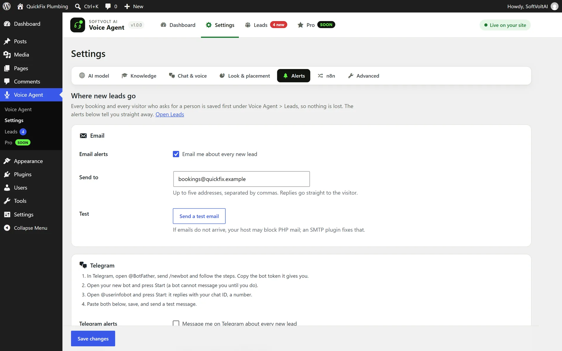This screenshot has width=562, height=351.
Task: Click the Voice Agent microphone icon
Action: [7, 95]
